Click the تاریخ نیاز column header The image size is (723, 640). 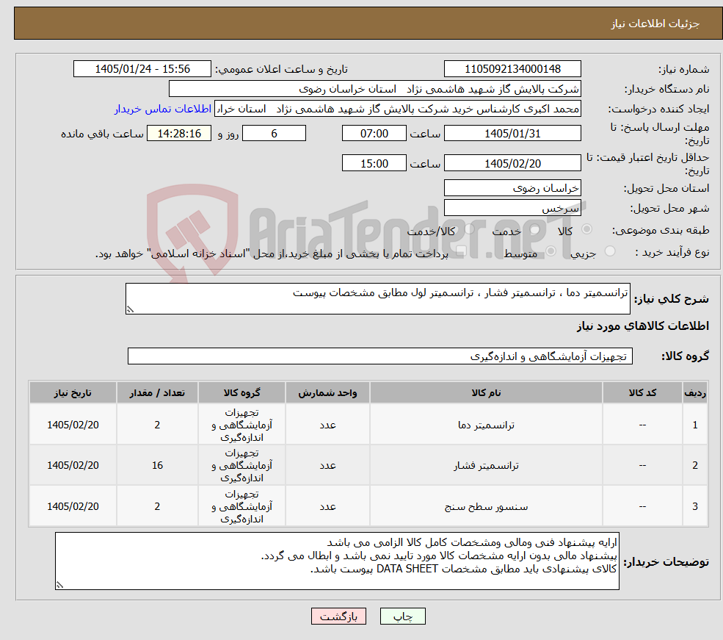[73, 392]
